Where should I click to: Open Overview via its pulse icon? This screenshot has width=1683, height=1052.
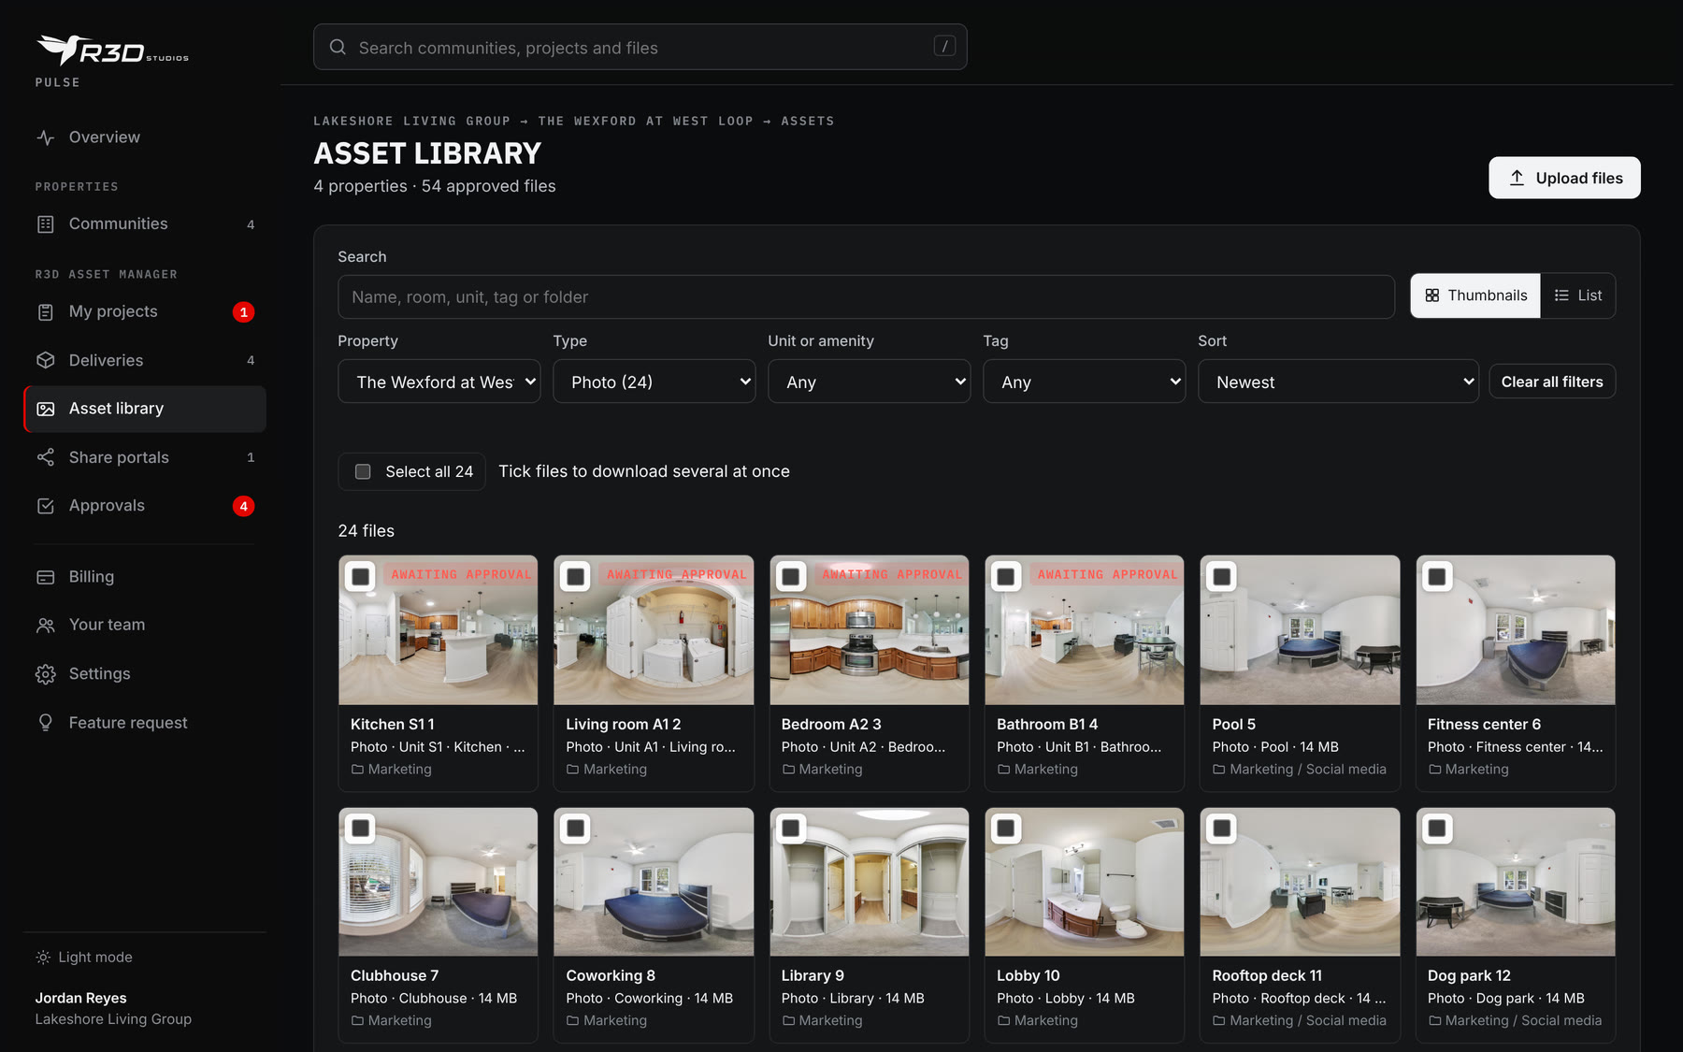tap(46, 137)
